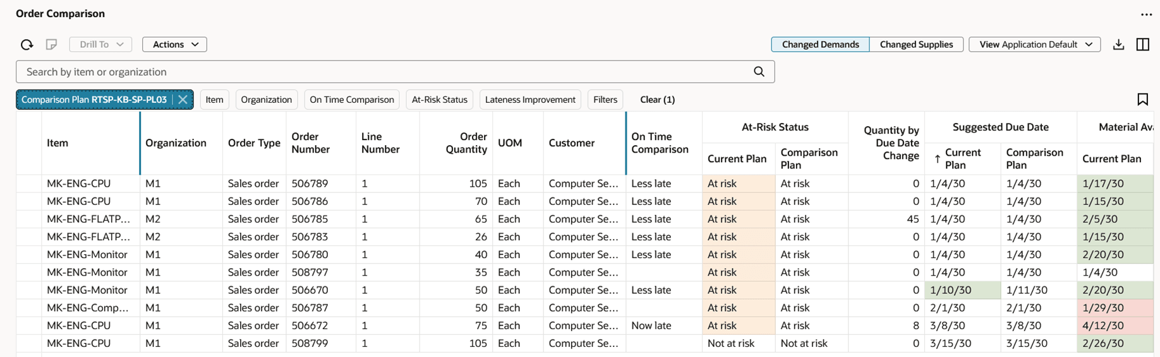Switch to Changed Supplies view
Screen dimensions: 1160x357
coord(916,44)
